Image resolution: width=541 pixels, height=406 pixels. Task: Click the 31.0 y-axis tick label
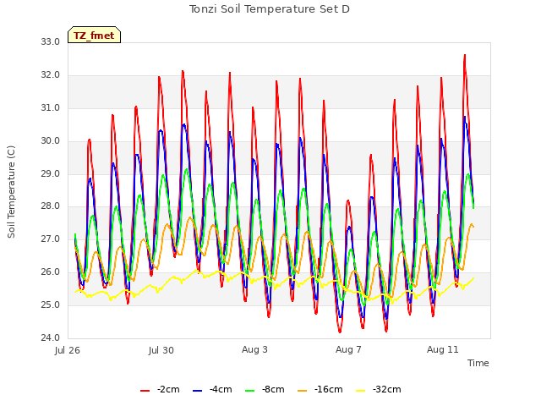[51, 107]
